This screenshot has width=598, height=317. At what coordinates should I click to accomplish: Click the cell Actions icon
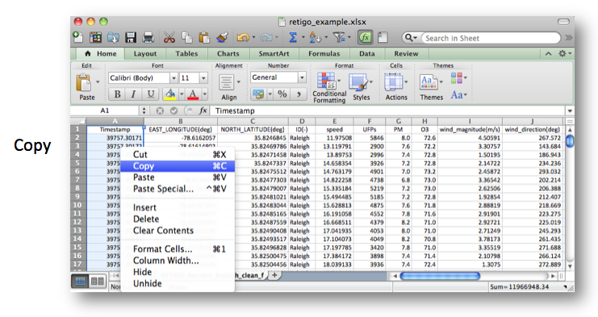coord(393,82)
